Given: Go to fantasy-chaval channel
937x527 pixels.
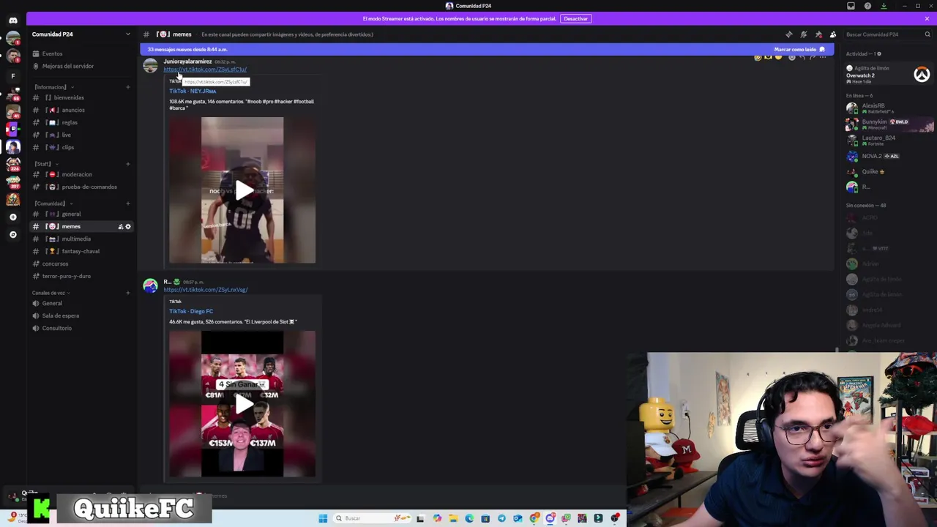Looking at the screenshot, I should (x=82, y=251).
